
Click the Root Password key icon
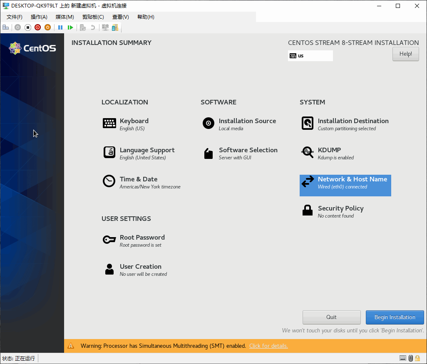109,240
